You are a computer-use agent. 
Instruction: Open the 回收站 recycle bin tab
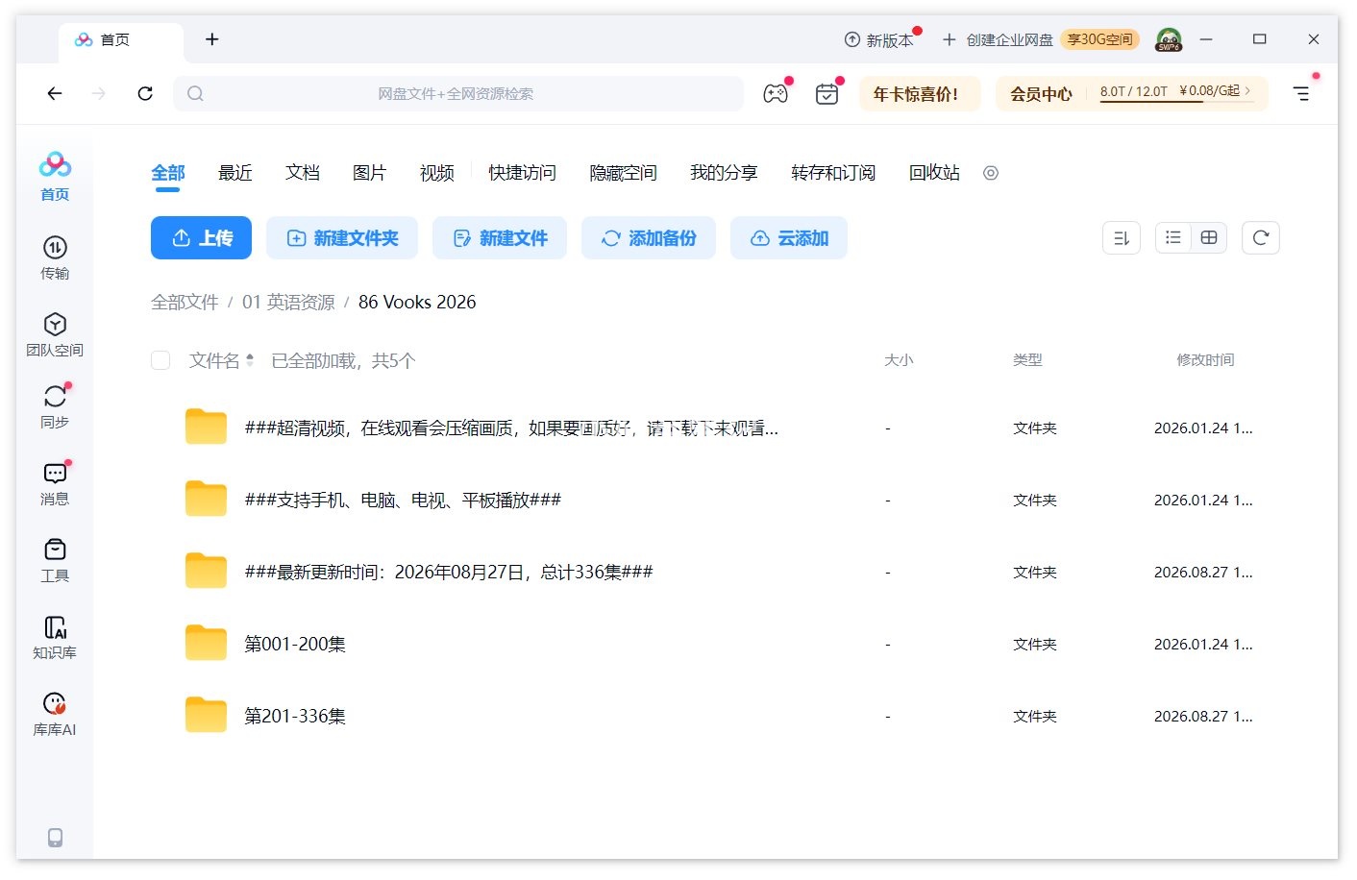click(x=935, y=173)
